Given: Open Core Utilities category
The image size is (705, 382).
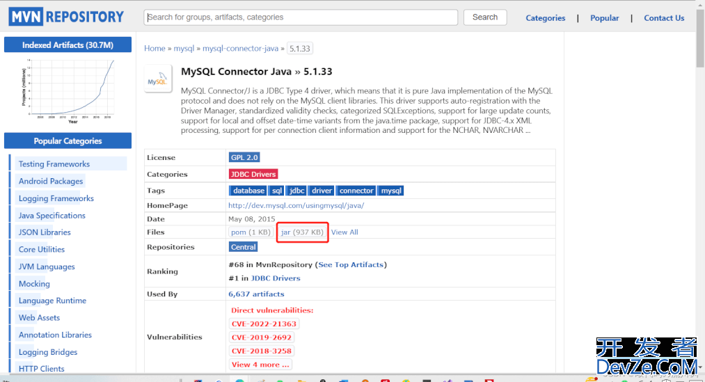Looking at the screenshot, I should 41,249.
